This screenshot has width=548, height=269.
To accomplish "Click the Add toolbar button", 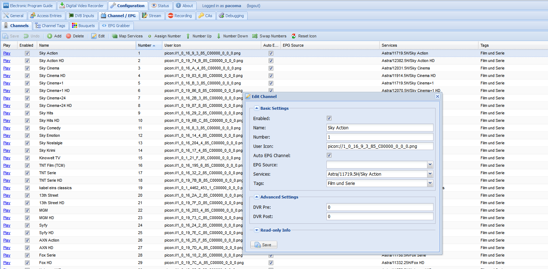I will [54, 36].
